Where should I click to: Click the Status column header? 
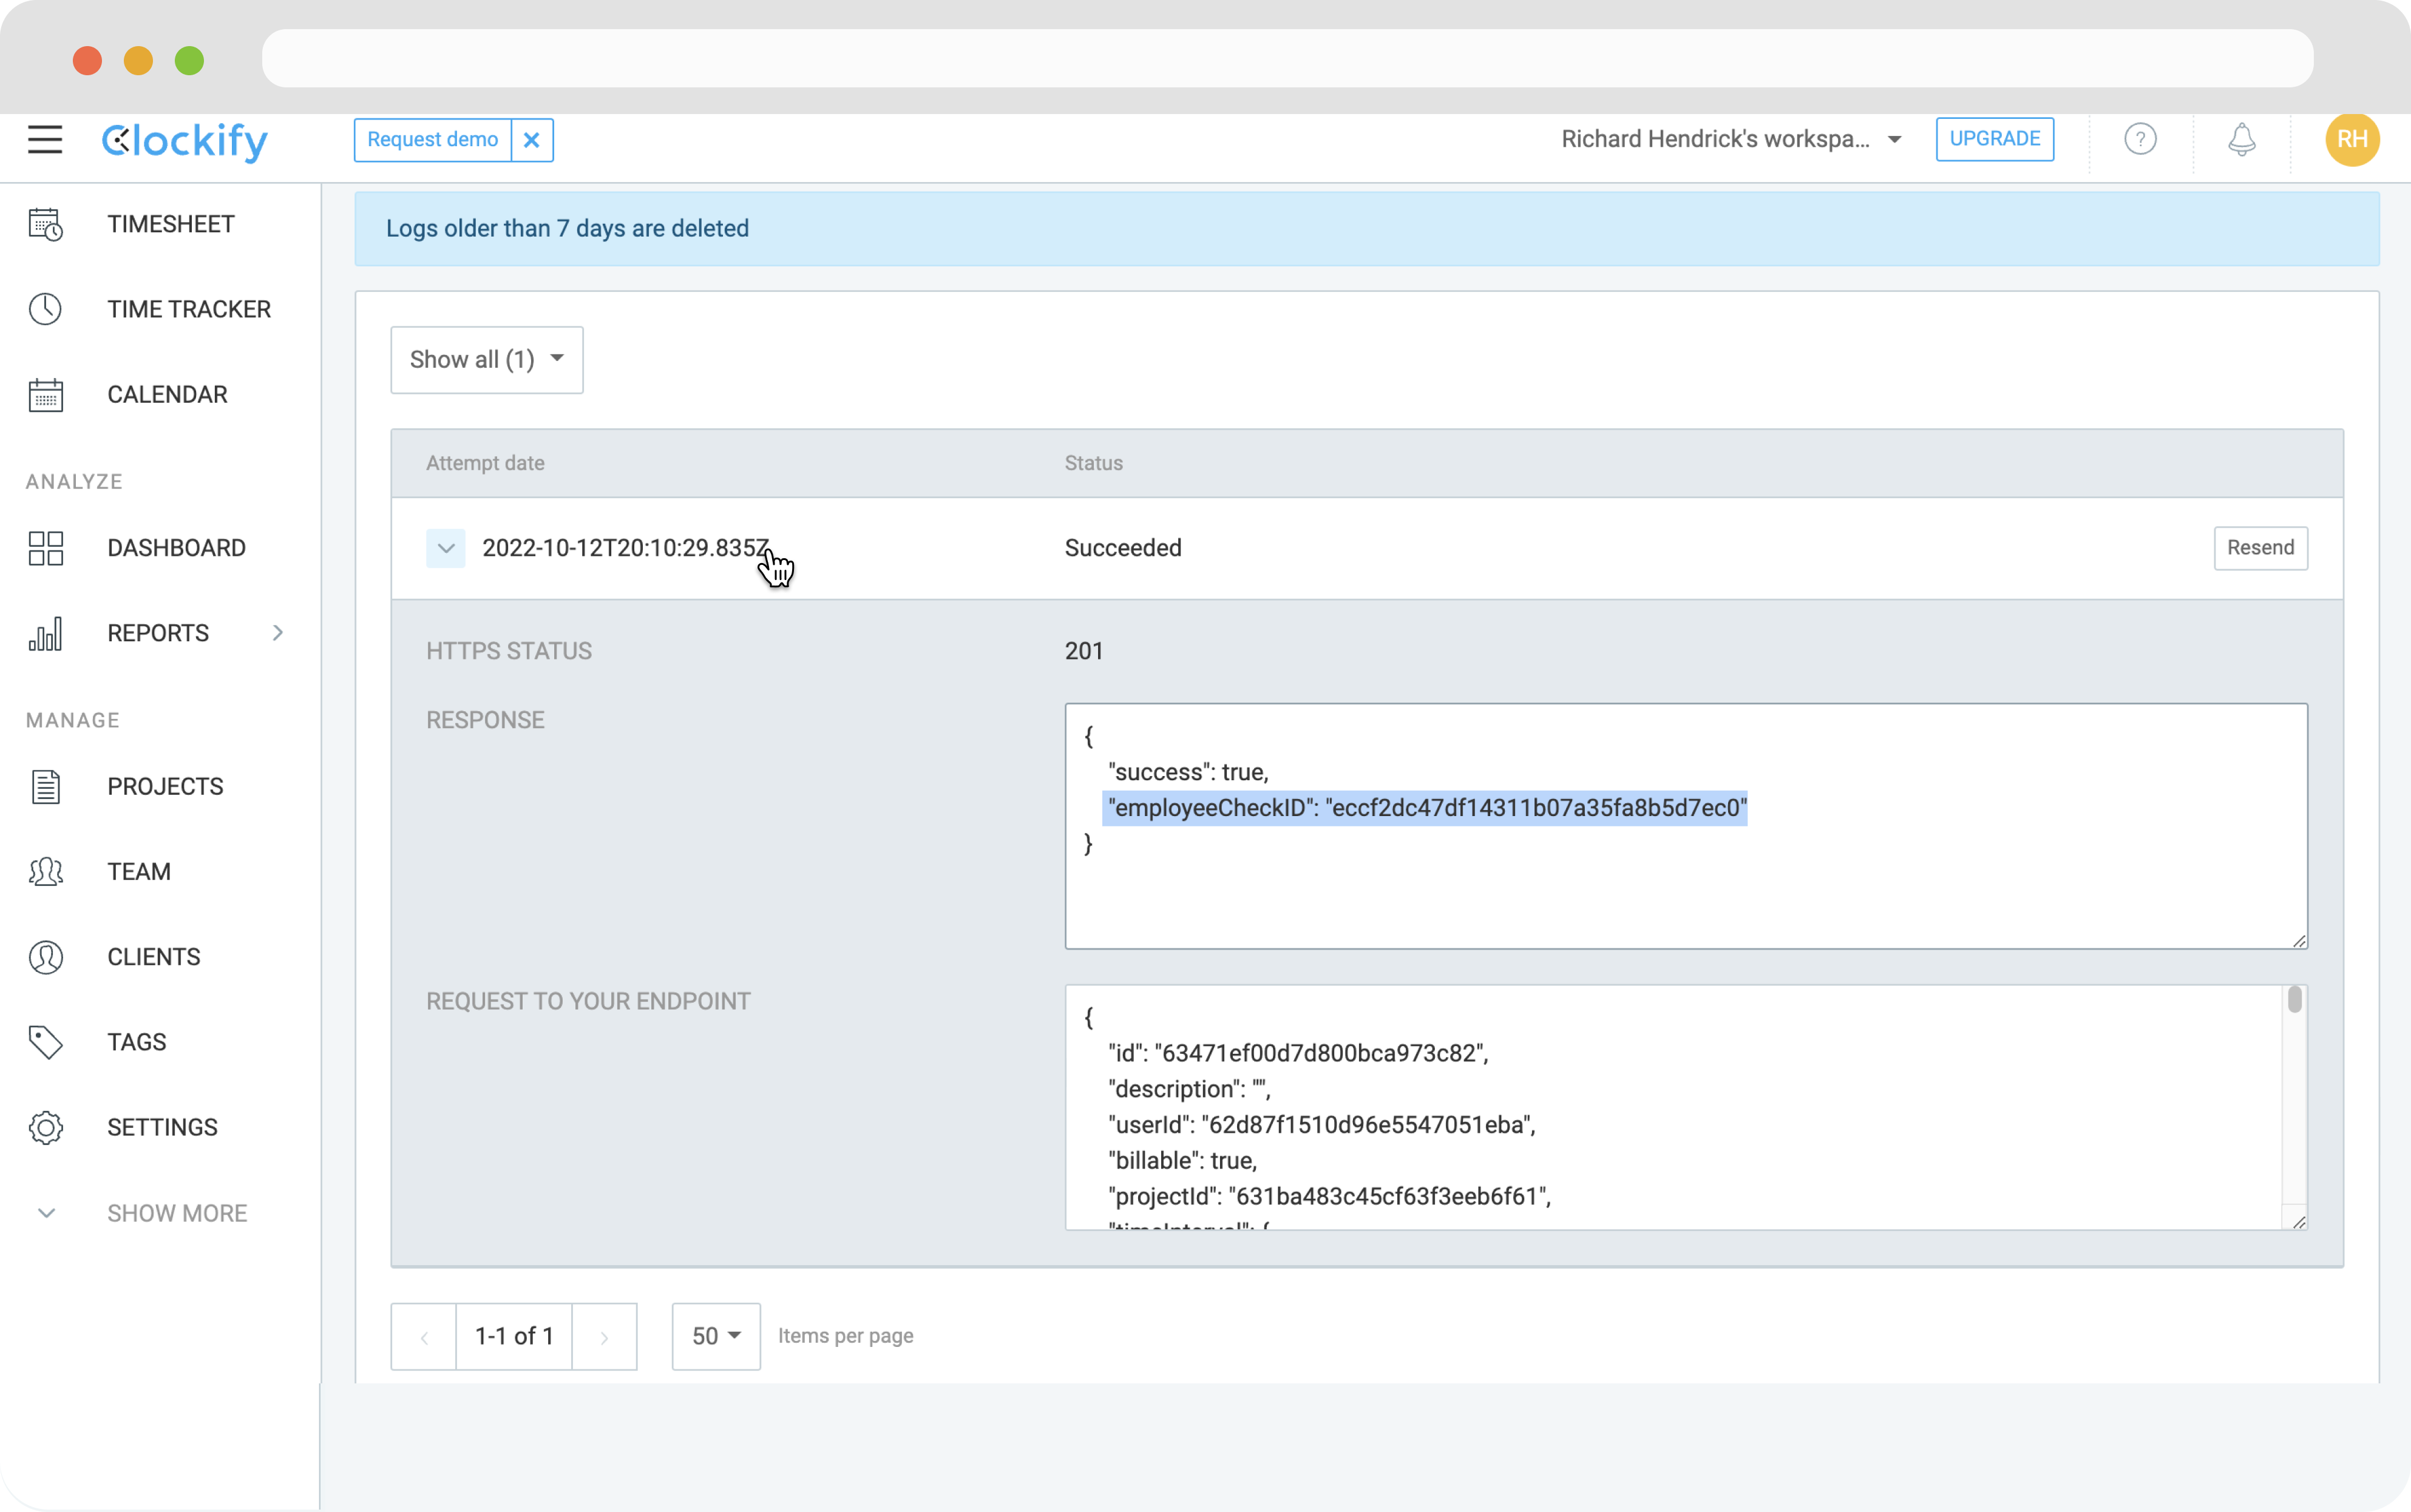pos(1093,463)
